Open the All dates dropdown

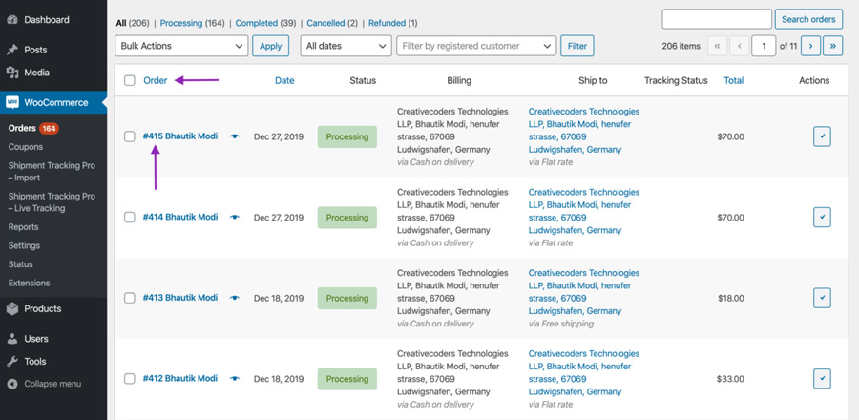click(x=346, y=46)
